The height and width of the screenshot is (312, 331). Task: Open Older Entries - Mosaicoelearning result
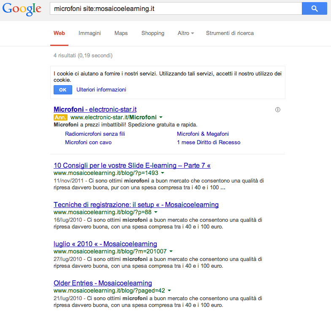pyautogui.click(x=103, y=283)
